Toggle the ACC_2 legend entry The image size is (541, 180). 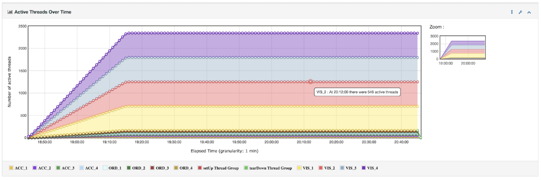(42, 168)
